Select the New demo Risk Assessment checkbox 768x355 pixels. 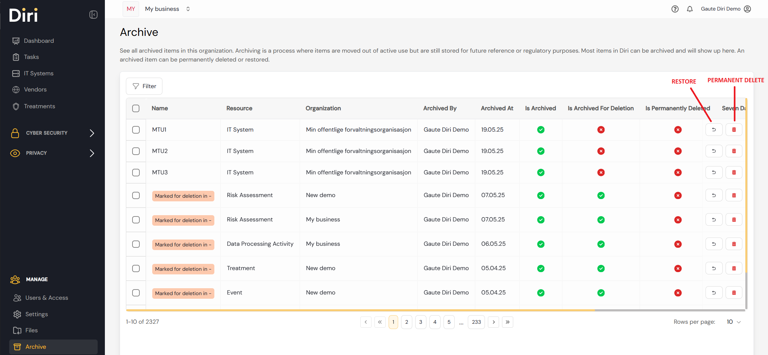coord(136,195)
